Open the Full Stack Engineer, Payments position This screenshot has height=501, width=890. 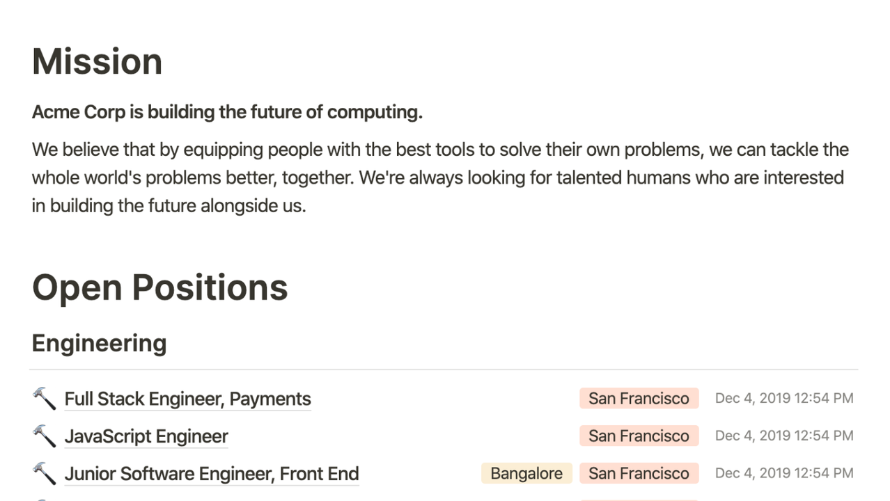[x=187, y=399]
